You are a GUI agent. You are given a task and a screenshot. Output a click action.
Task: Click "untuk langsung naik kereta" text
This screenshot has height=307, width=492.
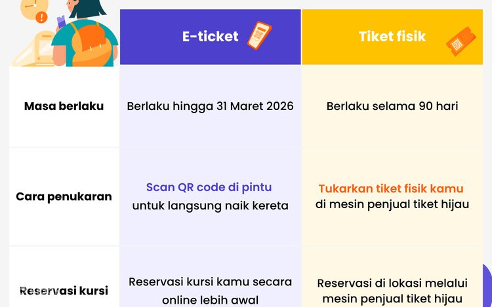(210, 206)
